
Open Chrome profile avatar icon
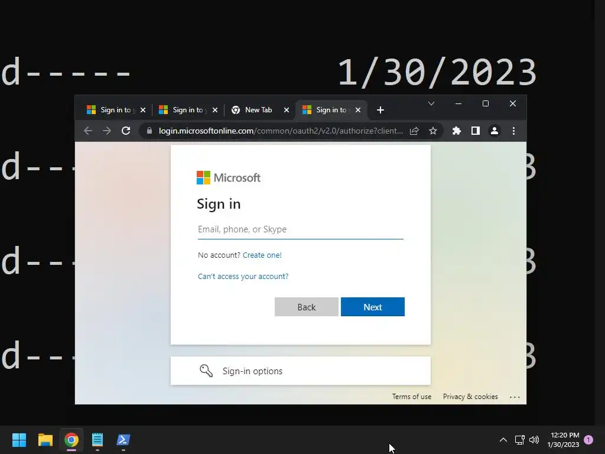[x=495, y=131]
